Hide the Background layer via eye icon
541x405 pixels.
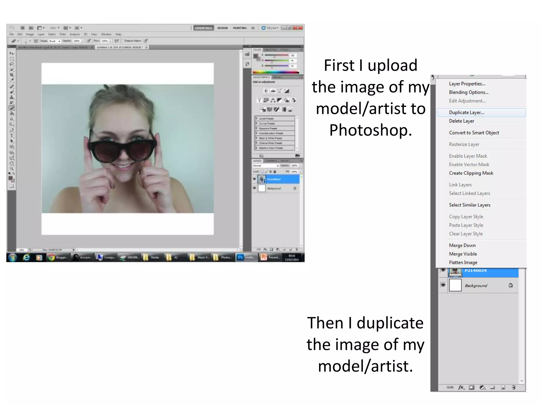443,285
